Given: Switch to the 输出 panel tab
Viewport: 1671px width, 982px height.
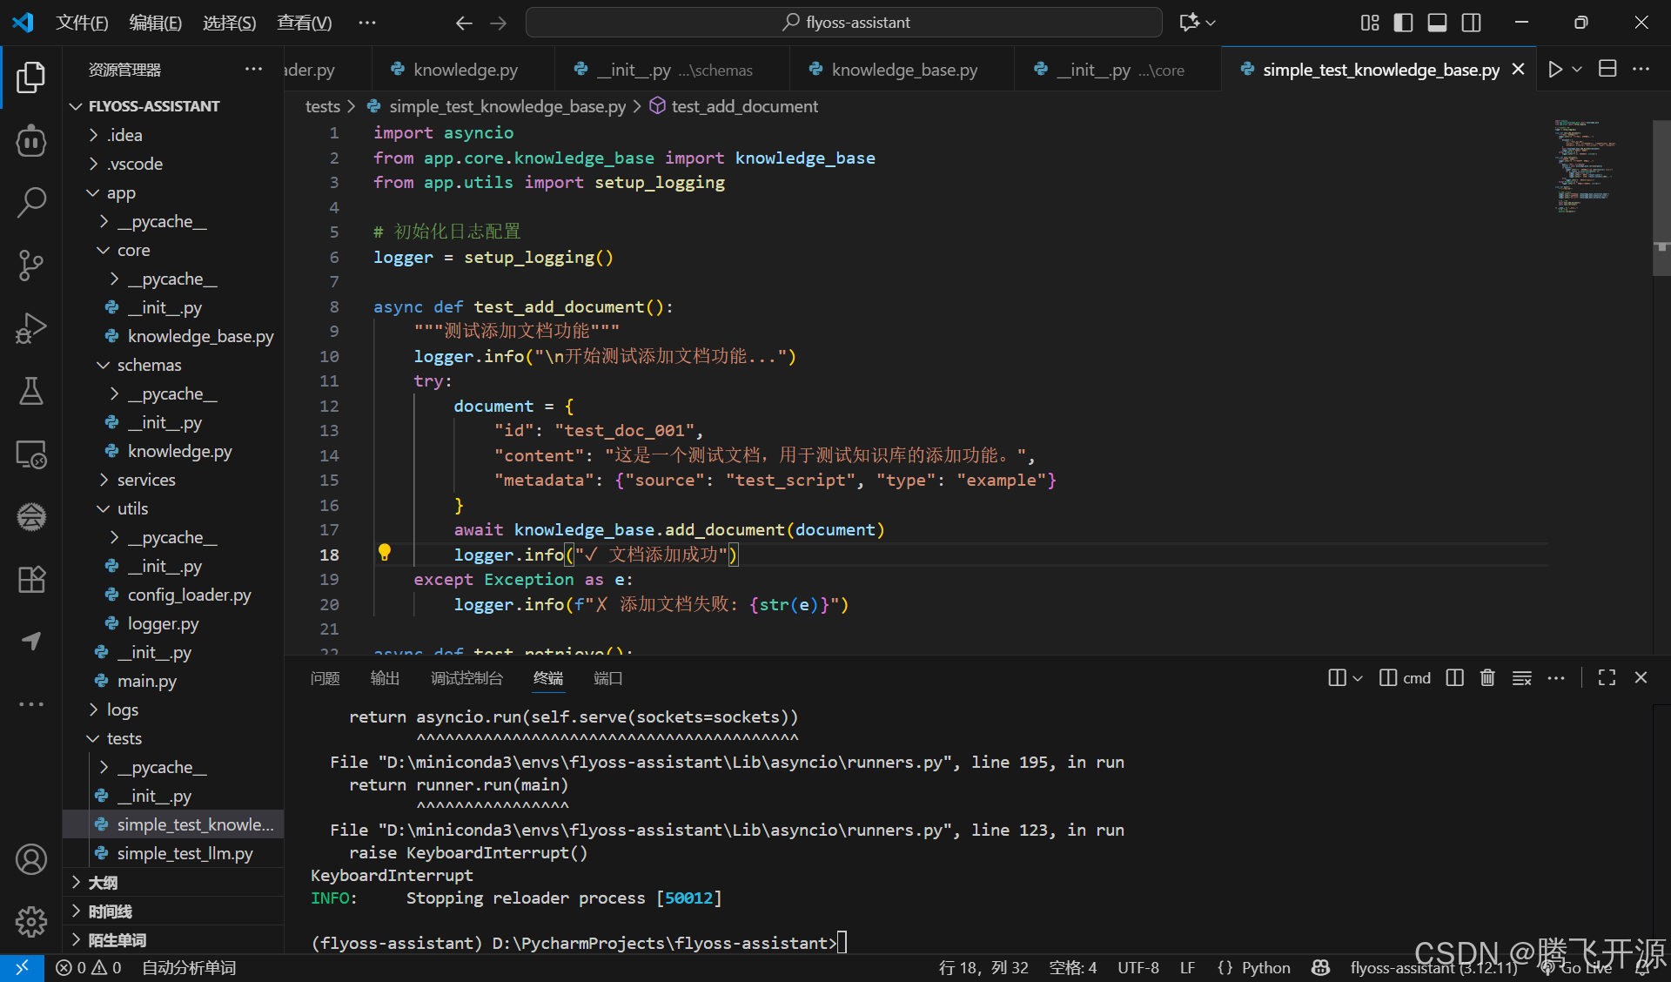Looking at the screenshot, I should tap(385, 678).
